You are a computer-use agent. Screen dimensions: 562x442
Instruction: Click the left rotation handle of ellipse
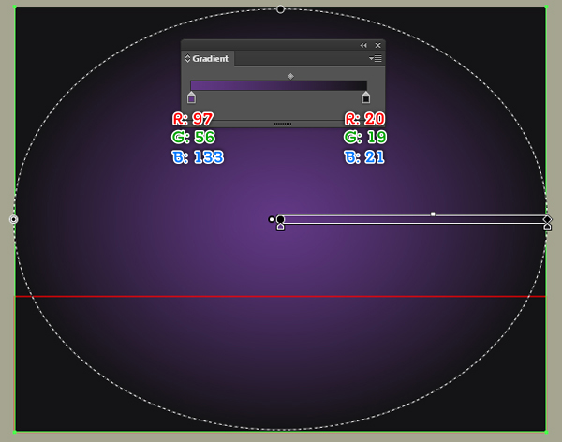(x=14, y=219)
